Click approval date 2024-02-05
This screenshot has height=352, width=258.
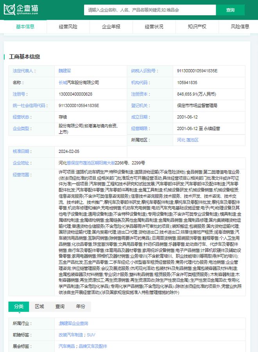tap(69, 151)
